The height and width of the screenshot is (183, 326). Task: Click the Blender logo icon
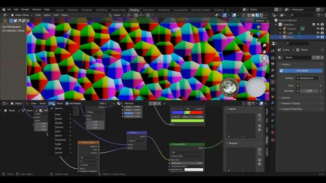(x=4, y=10)
